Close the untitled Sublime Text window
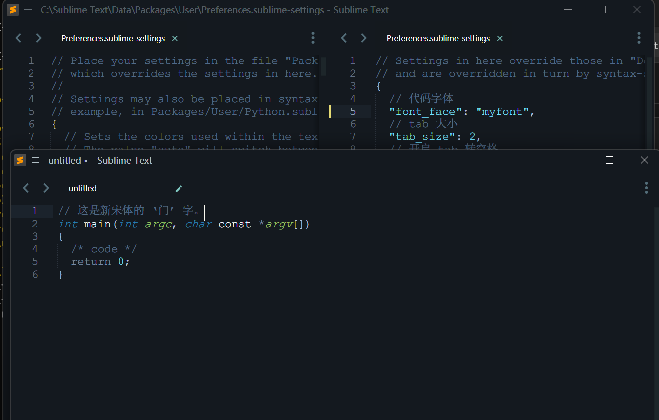This screenshot has height=420, width=659. tap(644, 160)
